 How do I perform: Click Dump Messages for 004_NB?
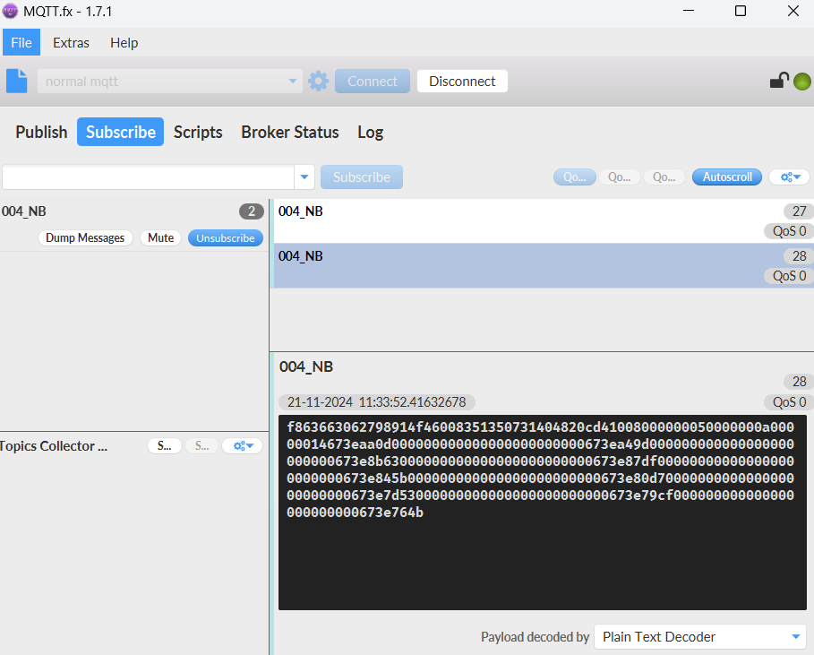click(85, 238)
